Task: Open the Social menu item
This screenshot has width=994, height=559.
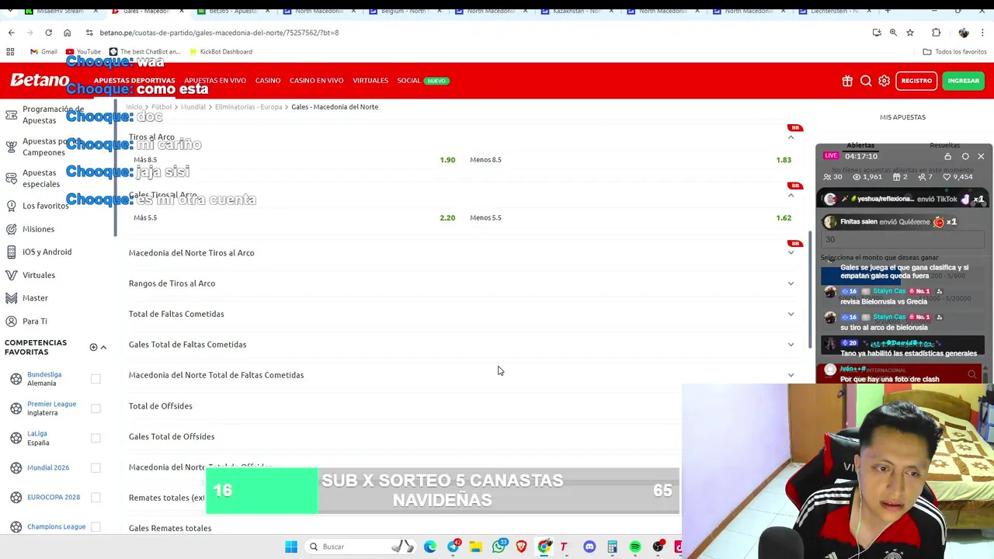Action: click(x=408, y=81)
